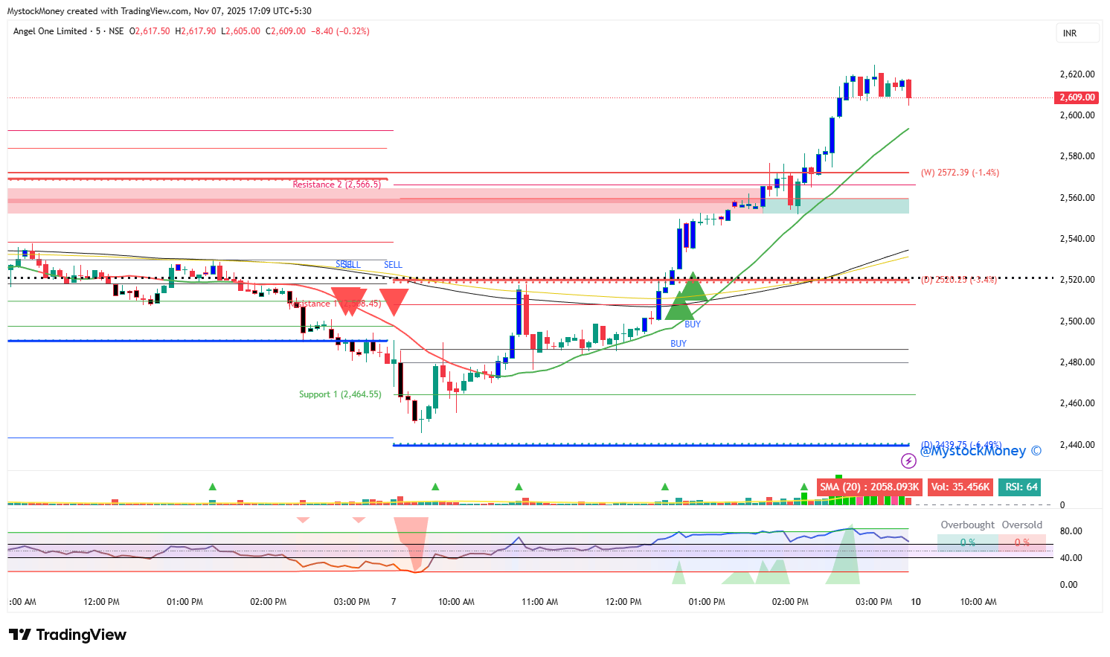Click the current price tag 2,609.00
The image size is (1110, 657).
point(1077,97)
